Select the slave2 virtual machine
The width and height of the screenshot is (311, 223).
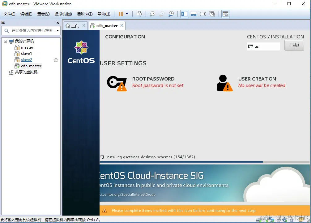pos(27,60)
